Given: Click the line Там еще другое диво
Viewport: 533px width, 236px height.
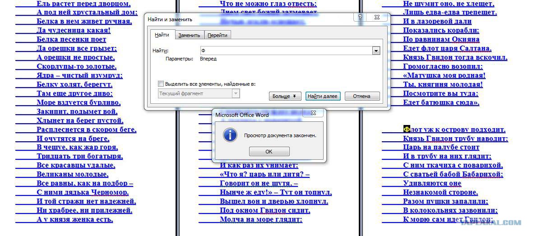Looking at the screenshot, I should pyautogui.click(x=75, y=93).
